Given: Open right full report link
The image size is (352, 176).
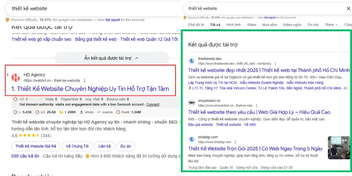Looking at the screenshot, I should [x=270, y=18].
